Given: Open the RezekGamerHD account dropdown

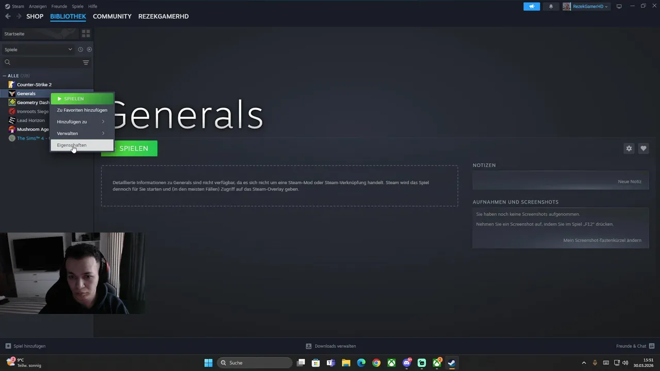Looking at the screenshot, I should coord(585,6).
